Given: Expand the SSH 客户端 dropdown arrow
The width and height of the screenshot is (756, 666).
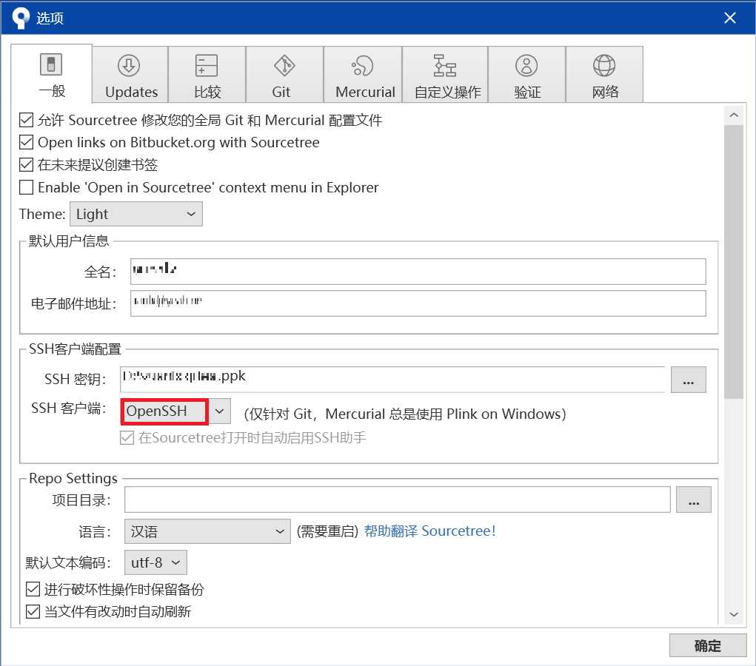Looking at the screenshot, I should click(x=220, y=411).
